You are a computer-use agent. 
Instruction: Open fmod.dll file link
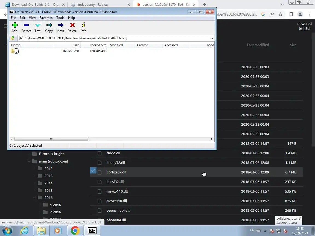[113, 153]
